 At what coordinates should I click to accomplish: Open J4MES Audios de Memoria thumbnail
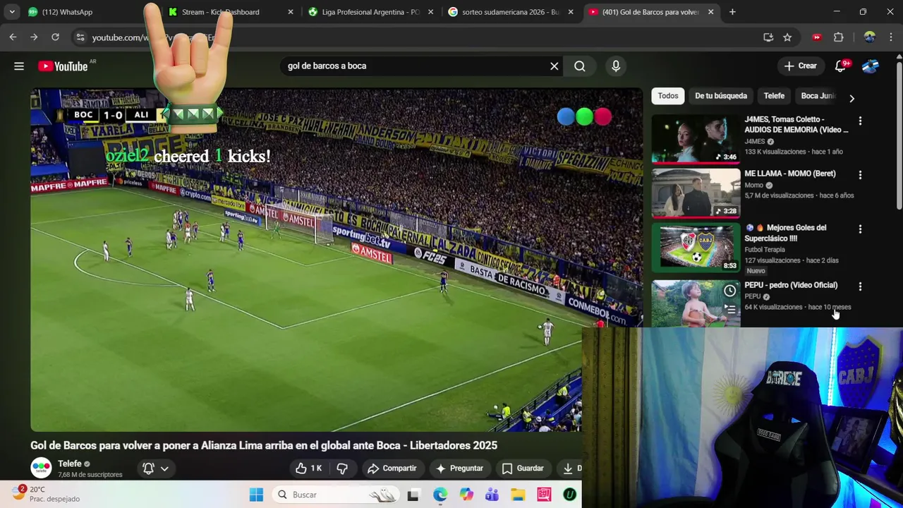[696, 139]
